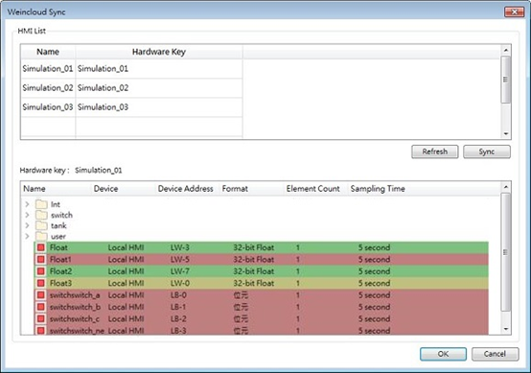Close the Weincloud Sync dialog
Image resolution: width=531 pixels, height=373 pixels.
514,12
